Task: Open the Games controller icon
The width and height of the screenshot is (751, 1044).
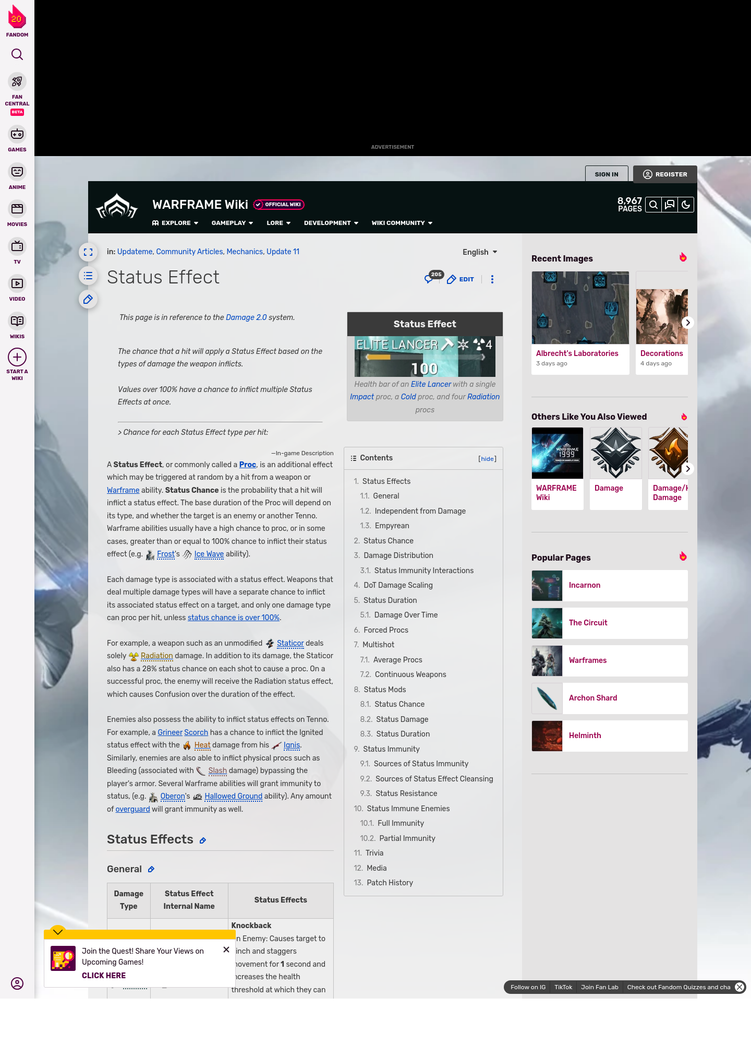Action: [17, 135]
